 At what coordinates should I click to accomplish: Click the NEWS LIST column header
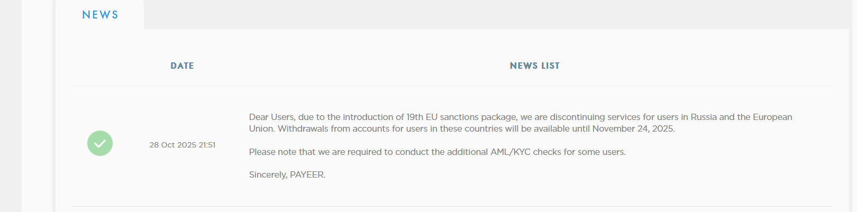[534, 66]
